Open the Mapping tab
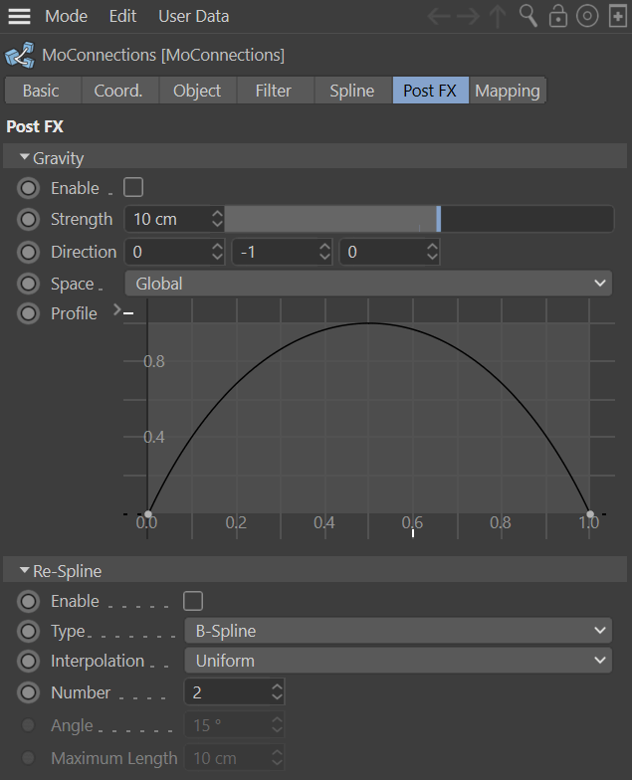This screenshot has width=632, height=780. pos(507,91)
